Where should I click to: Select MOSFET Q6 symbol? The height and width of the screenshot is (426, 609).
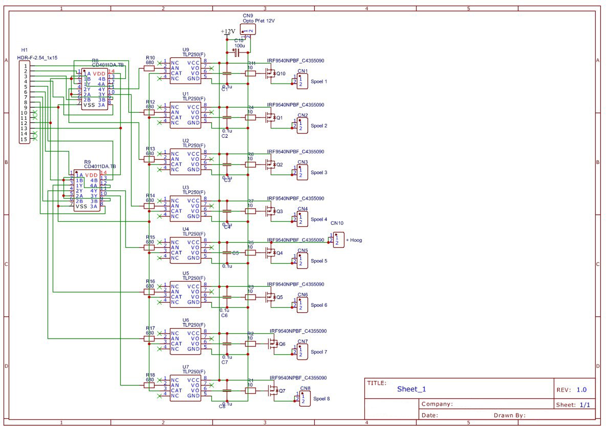[274, 344]
